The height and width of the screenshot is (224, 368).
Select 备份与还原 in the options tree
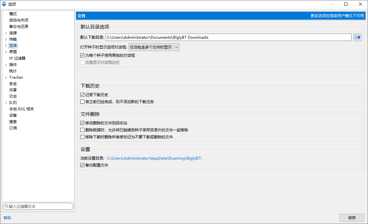pyautogui.click(x=18, y=27)
